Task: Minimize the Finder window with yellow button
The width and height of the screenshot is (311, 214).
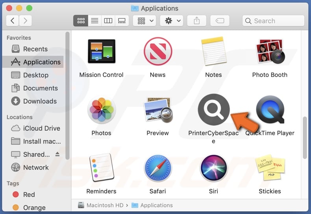Action: [x=19, y=8]
